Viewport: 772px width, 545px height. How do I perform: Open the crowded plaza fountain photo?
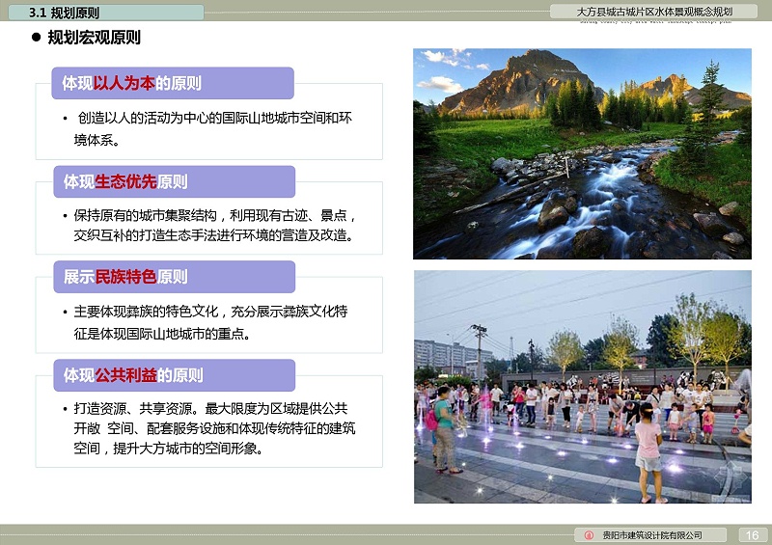click(582, 386)
